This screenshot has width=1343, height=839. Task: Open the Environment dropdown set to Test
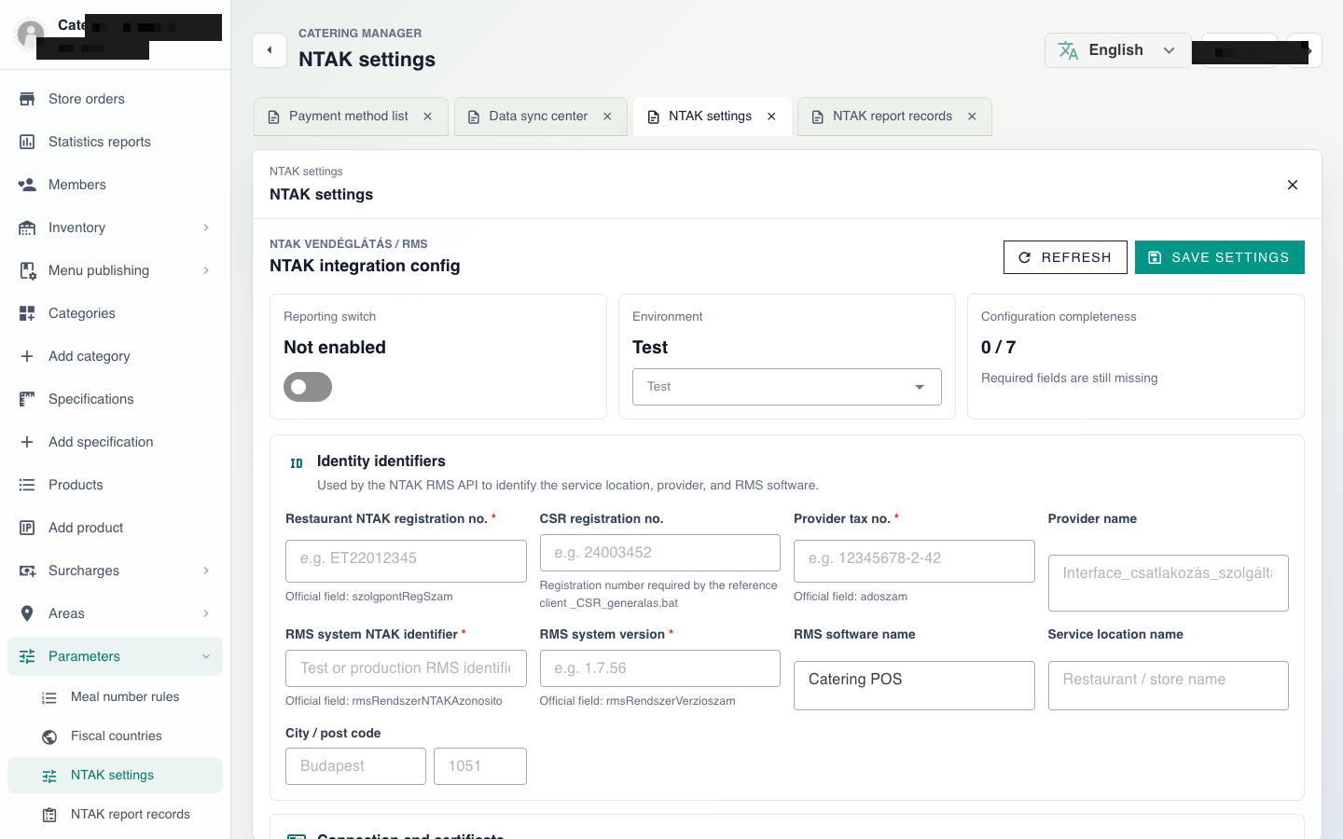(787, 387)
